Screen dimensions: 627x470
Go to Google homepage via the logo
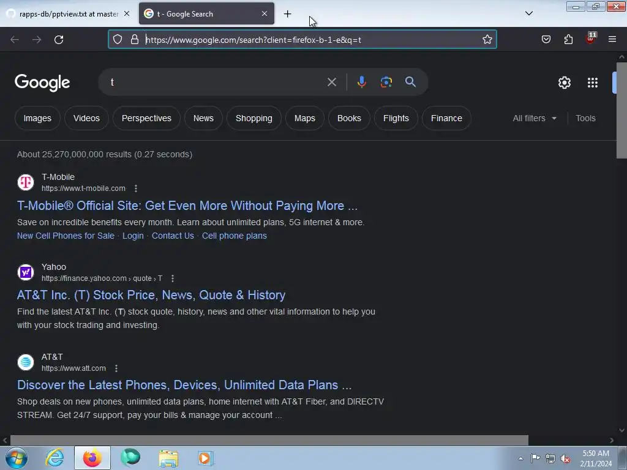42,83
